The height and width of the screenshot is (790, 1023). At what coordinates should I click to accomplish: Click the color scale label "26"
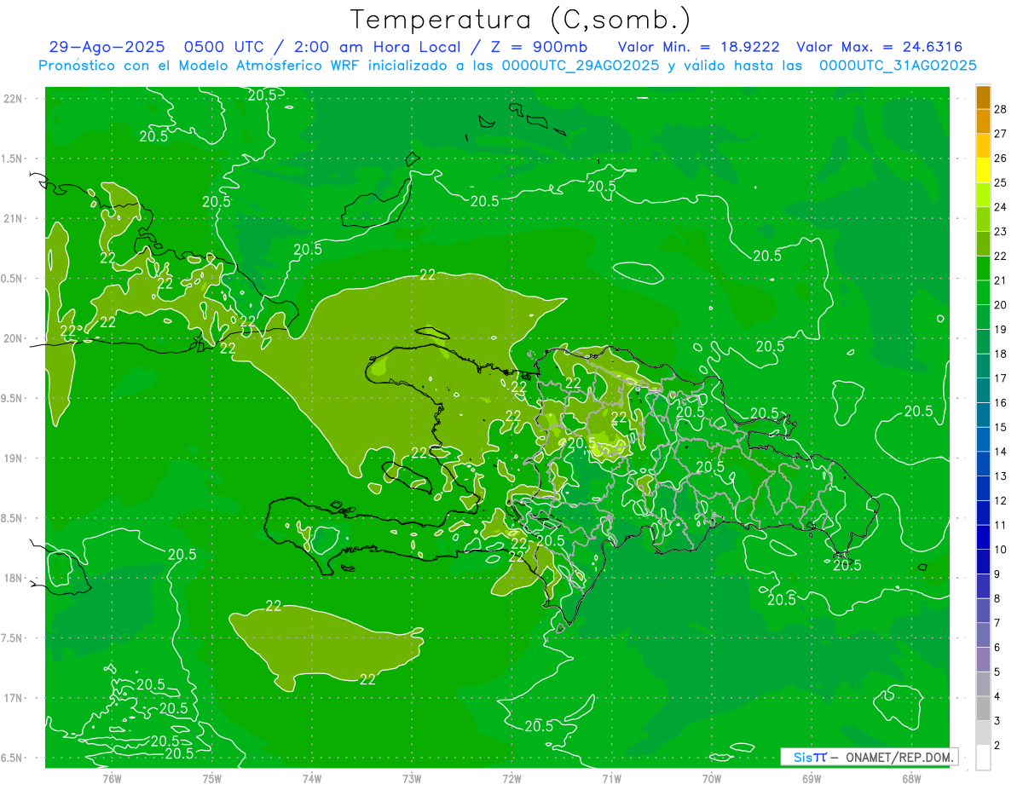point(1001,158)
